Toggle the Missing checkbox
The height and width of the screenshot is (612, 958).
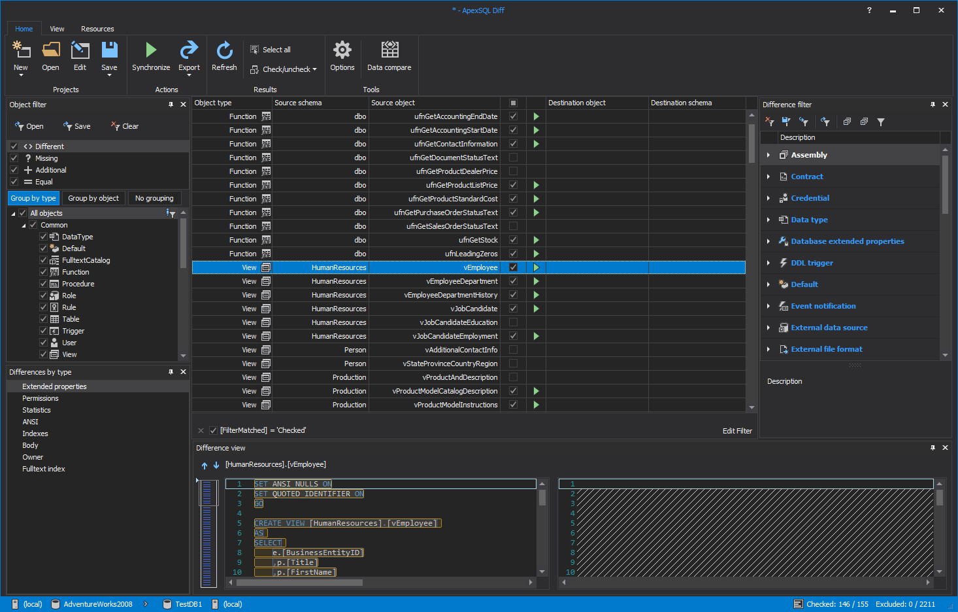click(14, 158)
